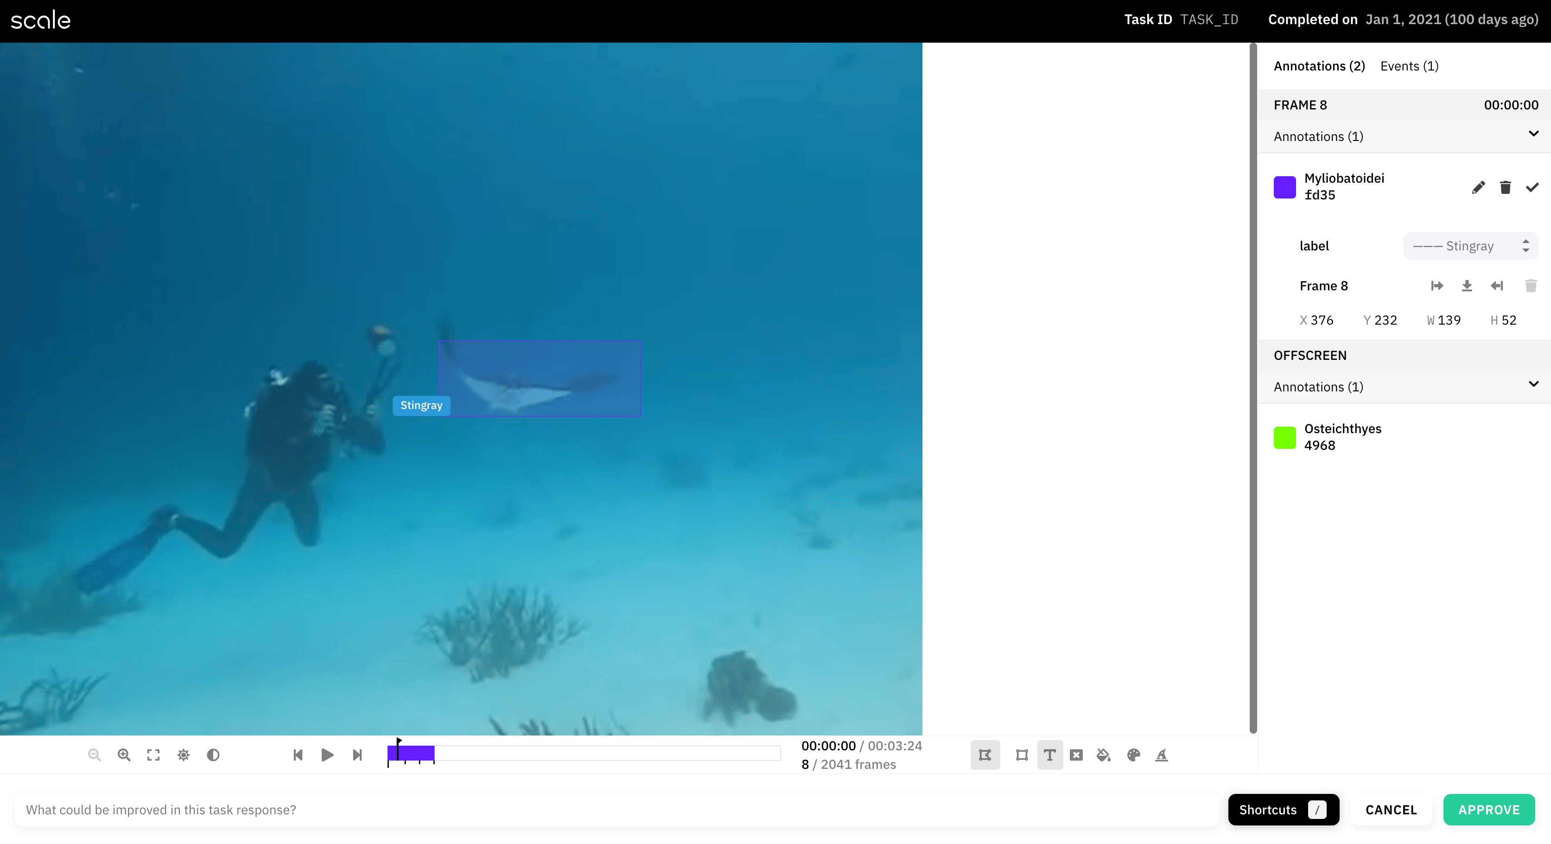Click the zoom in magnifier icon
This screenshot has height=844, width=1551.
pos(124,755)
